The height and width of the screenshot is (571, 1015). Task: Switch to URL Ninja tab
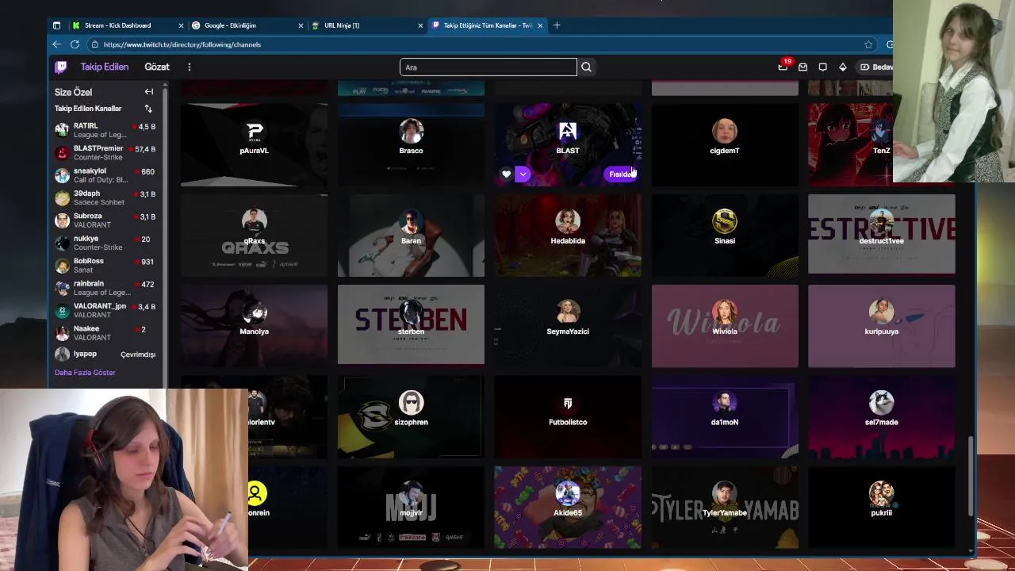[x=367, y=25]
